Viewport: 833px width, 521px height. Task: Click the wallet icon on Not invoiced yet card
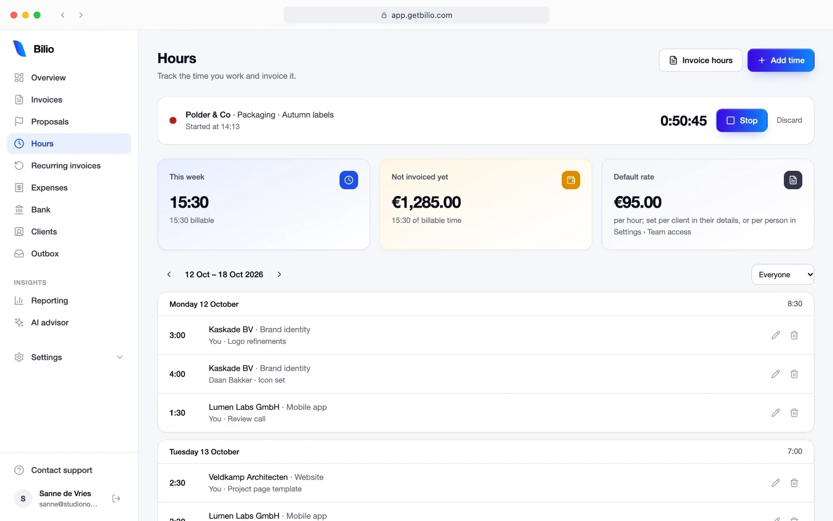pos(571,180)
